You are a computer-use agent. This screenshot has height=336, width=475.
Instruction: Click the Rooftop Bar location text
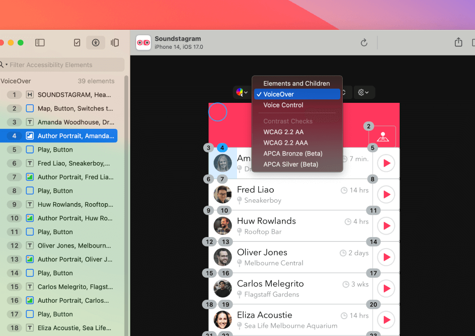pos(263,232)
